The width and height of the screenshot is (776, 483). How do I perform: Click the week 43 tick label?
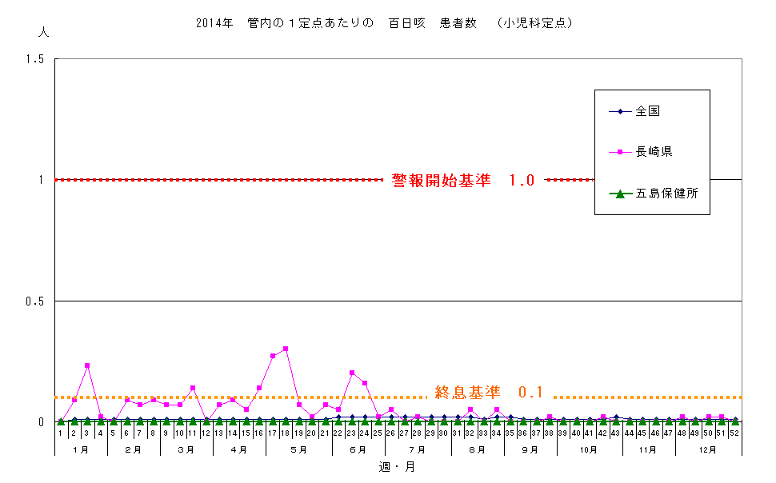pyautogui.click(x=615, y=433)
